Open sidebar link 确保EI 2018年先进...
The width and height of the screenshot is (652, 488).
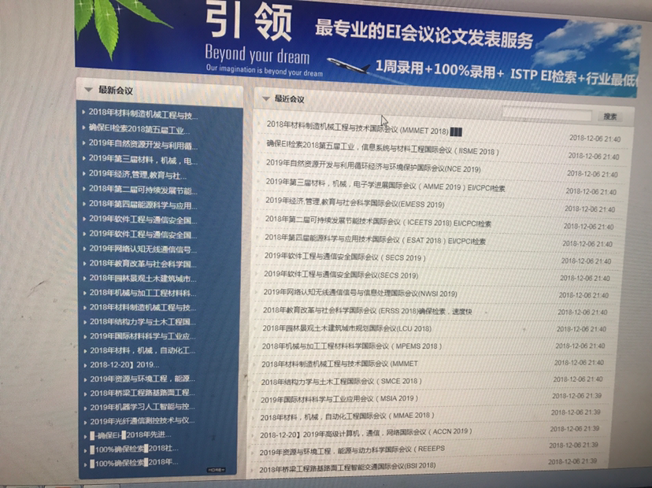[x=131, y=435]
